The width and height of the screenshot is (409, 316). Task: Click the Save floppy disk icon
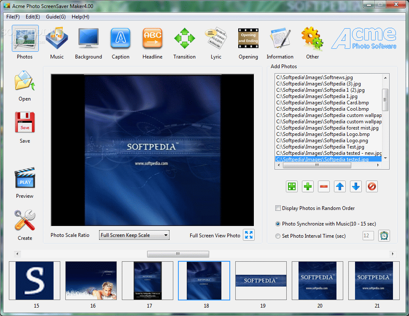[x=25, y=122]
